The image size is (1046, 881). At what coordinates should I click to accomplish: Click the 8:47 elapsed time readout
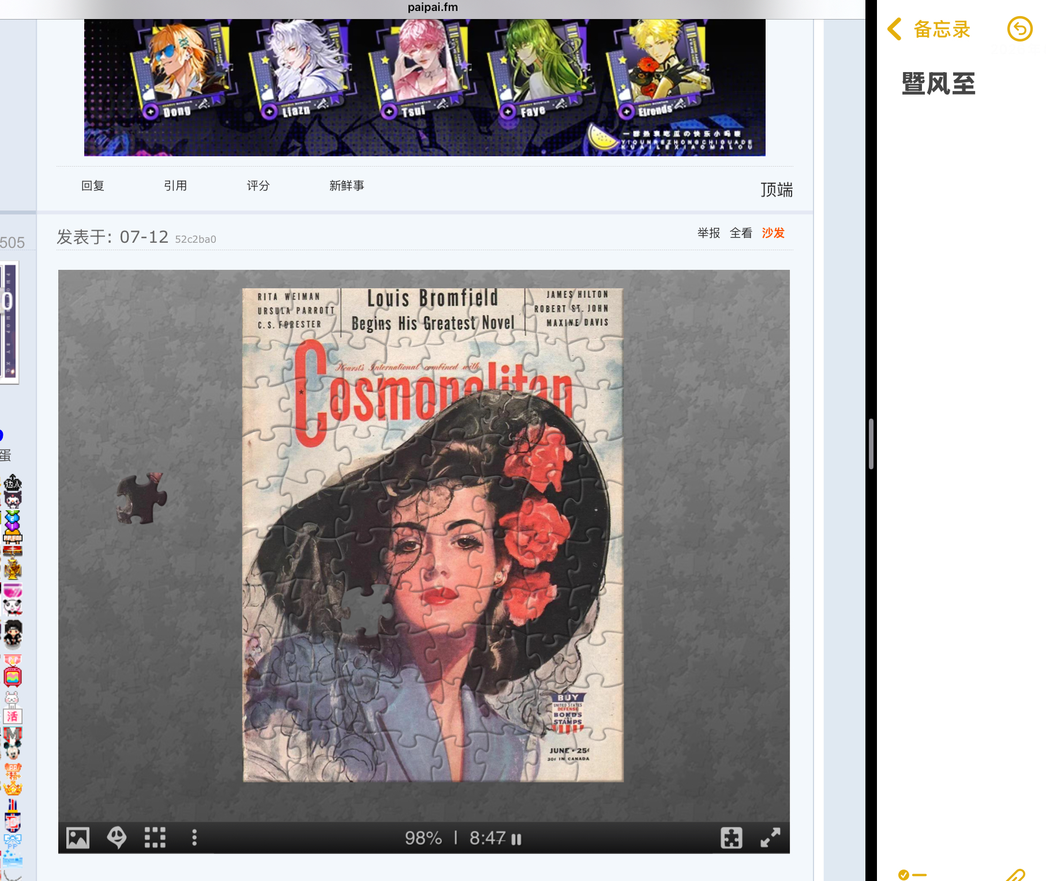[x=488, y=838]
